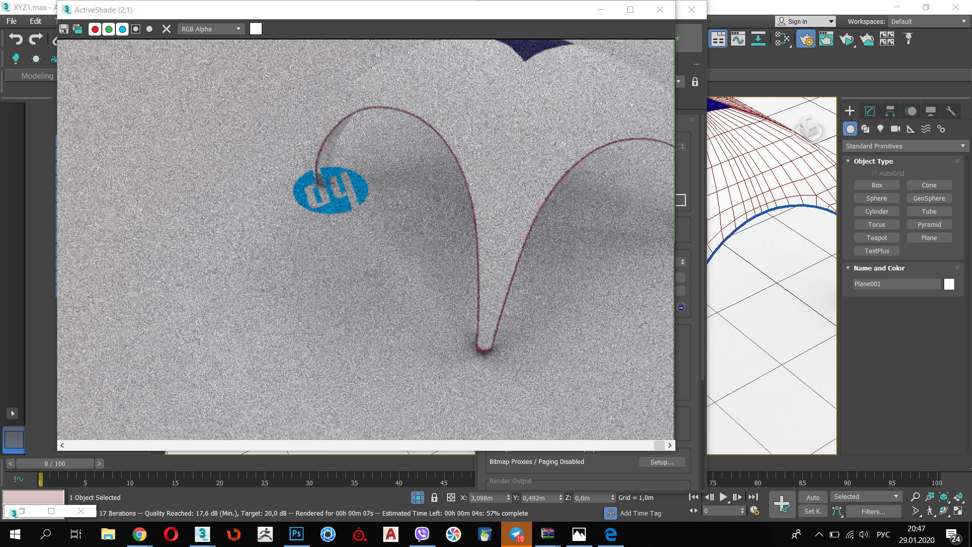Open the Selected key filter dropdown
Screen dimensions: 972x547
point(866,497)
